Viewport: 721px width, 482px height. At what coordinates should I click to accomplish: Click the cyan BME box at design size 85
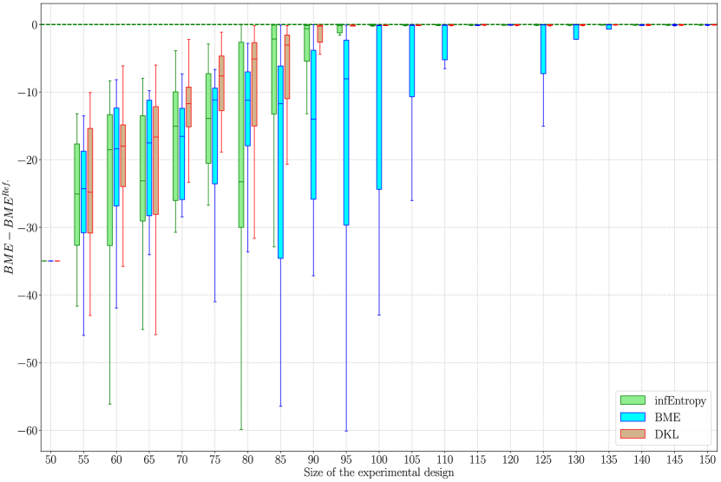pyautogui.click(x=280, y=162)
